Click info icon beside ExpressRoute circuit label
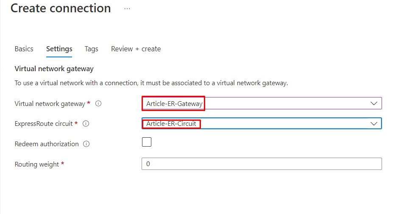 click(86, 124)
